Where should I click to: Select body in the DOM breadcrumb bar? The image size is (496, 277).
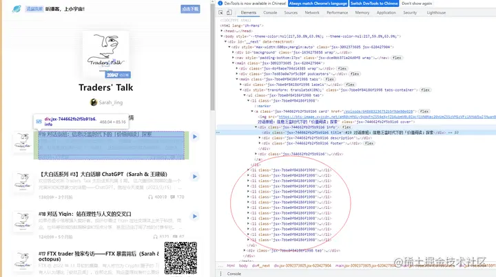pyautogui.click(x=243, y=265)
